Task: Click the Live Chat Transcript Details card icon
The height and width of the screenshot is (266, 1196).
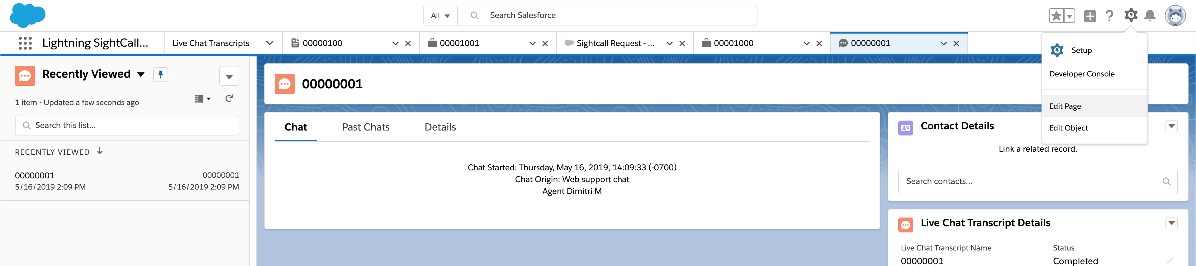Action: (x=905, y=225)
